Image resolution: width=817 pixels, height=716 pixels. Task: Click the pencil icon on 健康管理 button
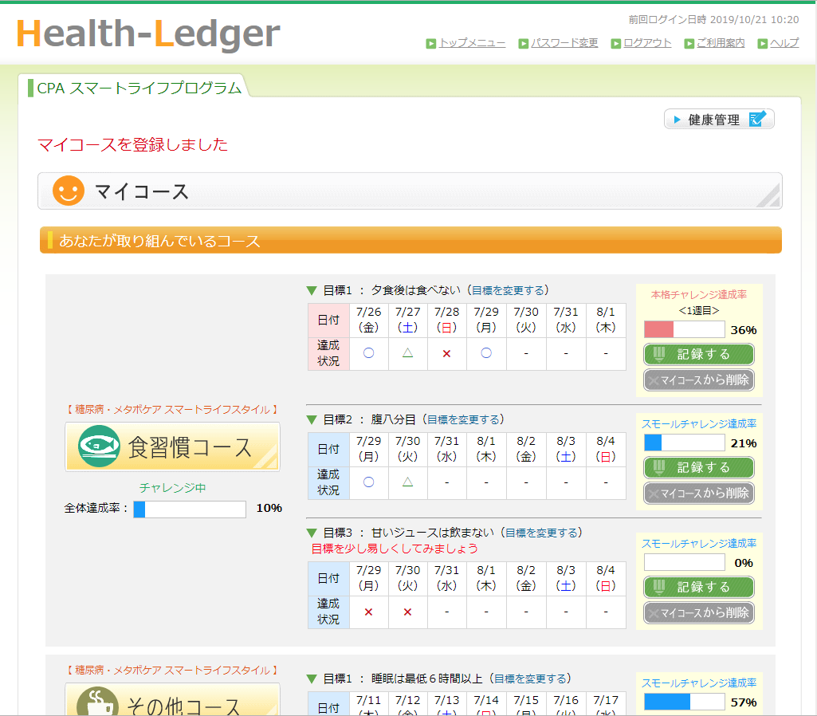(x=758, y=120)
